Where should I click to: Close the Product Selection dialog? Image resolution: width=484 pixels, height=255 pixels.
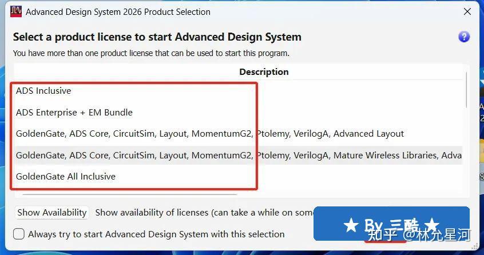click(467, 11)
